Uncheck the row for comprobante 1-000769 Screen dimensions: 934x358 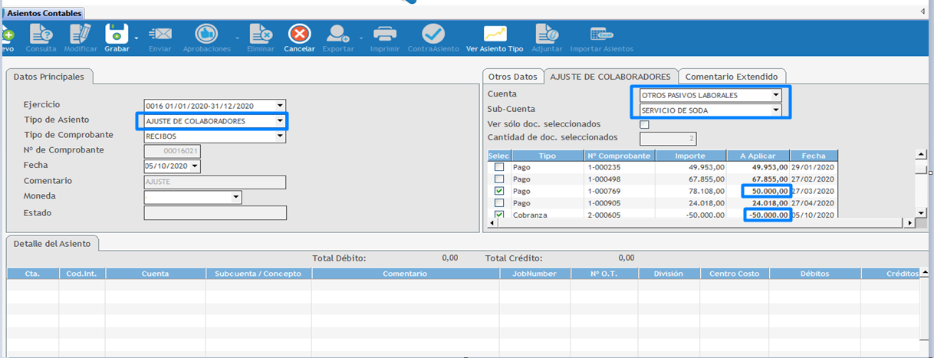[x=499, y=191]
